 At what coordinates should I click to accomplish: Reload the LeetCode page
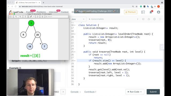point(15,6)
